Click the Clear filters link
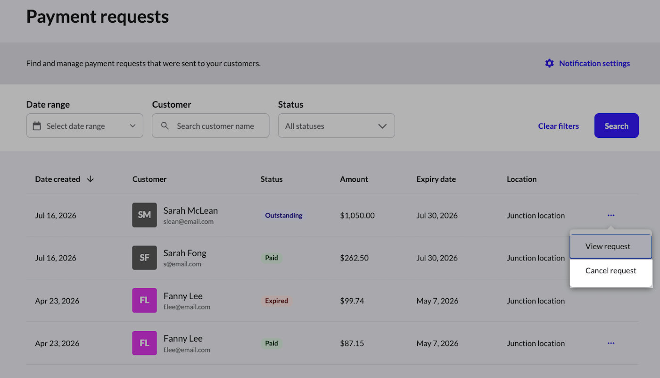Screen dimensions: 660x378 tap(559, 126)
